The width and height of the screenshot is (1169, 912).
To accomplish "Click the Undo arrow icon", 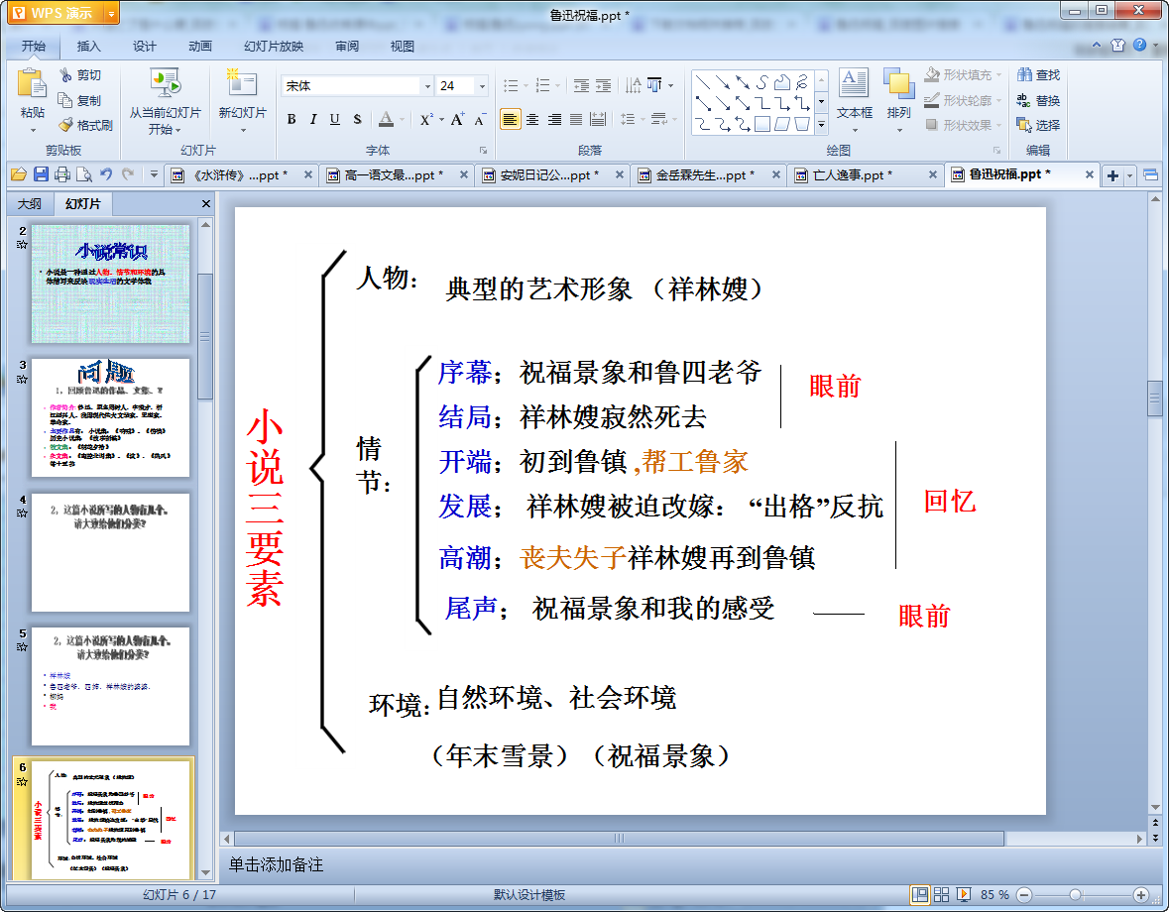I will [106, 174].
